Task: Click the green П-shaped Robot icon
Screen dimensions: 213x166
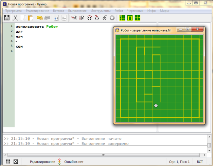Action: (130, 18)
